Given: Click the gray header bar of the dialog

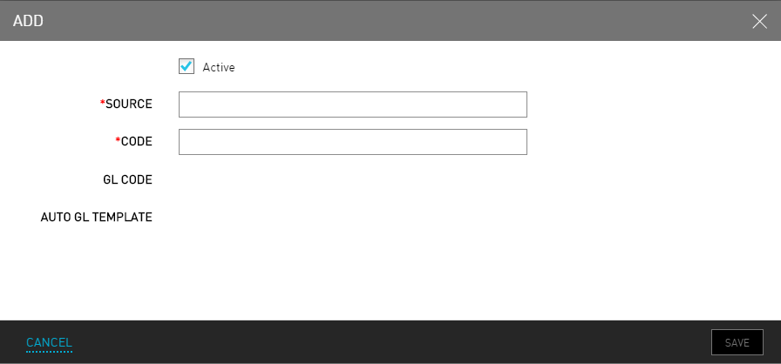Looking at the screenshot, I should 392,21.
